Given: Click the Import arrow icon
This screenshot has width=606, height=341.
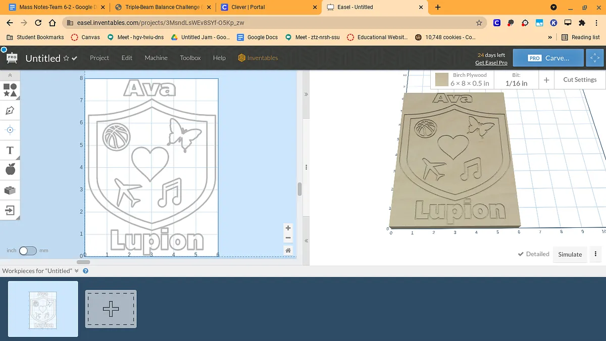Looking at the screenshot, I should 10,210.
